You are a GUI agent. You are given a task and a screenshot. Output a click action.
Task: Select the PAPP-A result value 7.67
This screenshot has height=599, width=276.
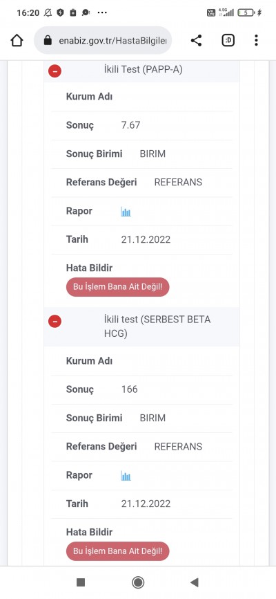130,125
